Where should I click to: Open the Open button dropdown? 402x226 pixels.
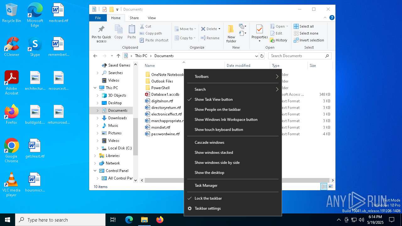click(x=287, y=26)
